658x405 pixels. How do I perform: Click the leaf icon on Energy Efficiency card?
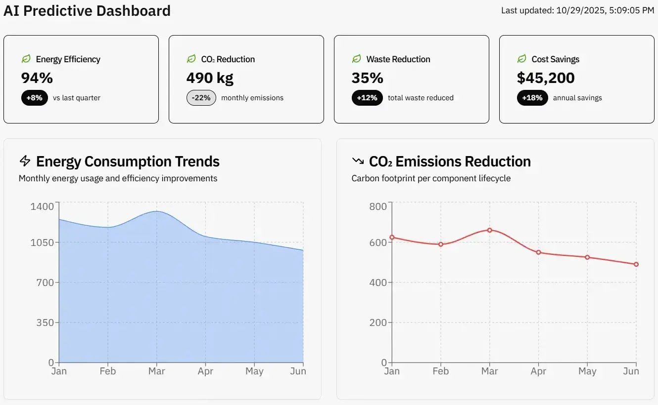tap(26, 59)
